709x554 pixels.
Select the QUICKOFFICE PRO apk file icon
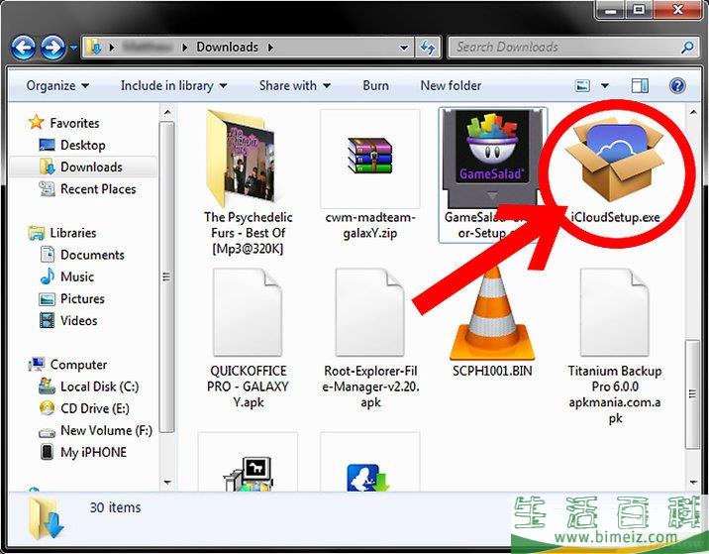coord(248,312)
